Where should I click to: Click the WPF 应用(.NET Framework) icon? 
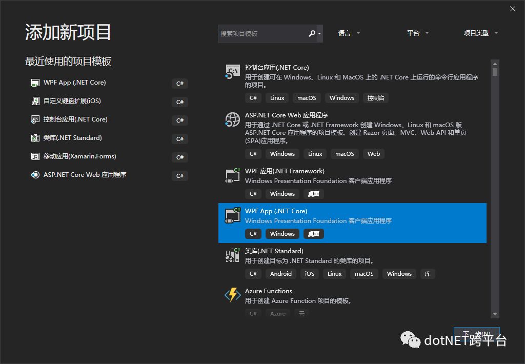click(x=232, y=175)
